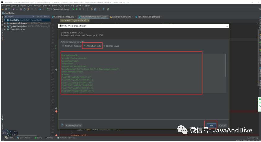This screenshot has width=261, height=142.
Task: Click the Copy toolbar icon
Action: coord(25,9)
